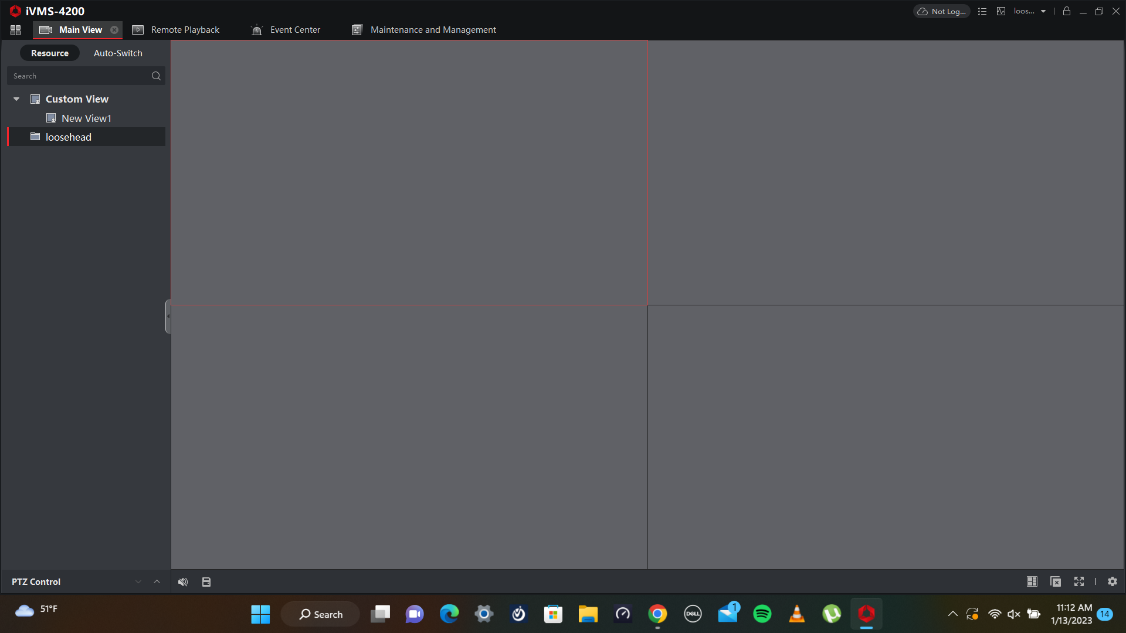
Task: Lock the client with padlock icon
Action: click(x=1067, y=11)
